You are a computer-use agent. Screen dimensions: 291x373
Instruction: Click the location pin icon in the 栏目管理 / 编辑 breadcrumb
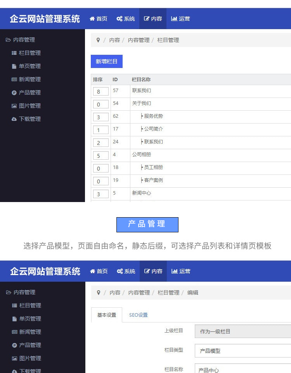[x=98, y=293]
